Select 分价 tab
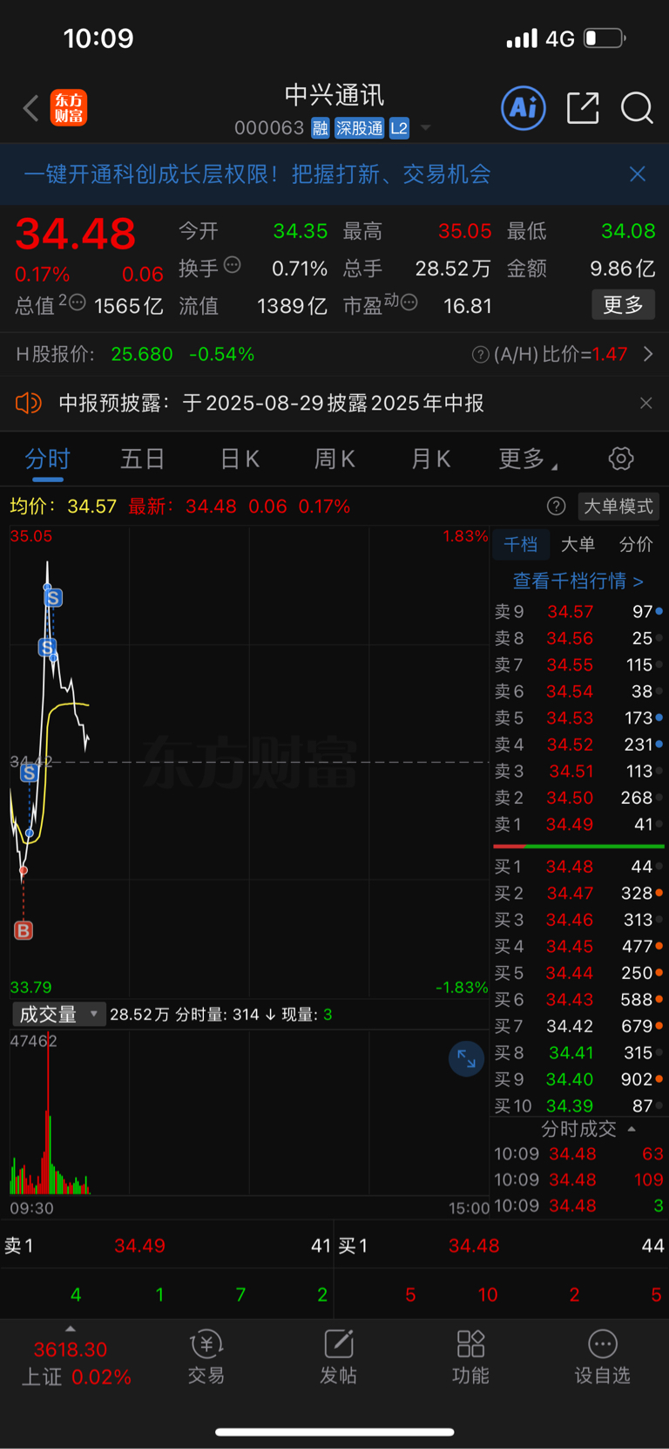This screenshot has width=669, height=1449. pos(636,544)
